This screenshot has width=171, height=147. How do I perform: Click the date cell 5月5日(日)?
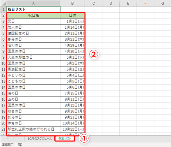tap(73, 81)
